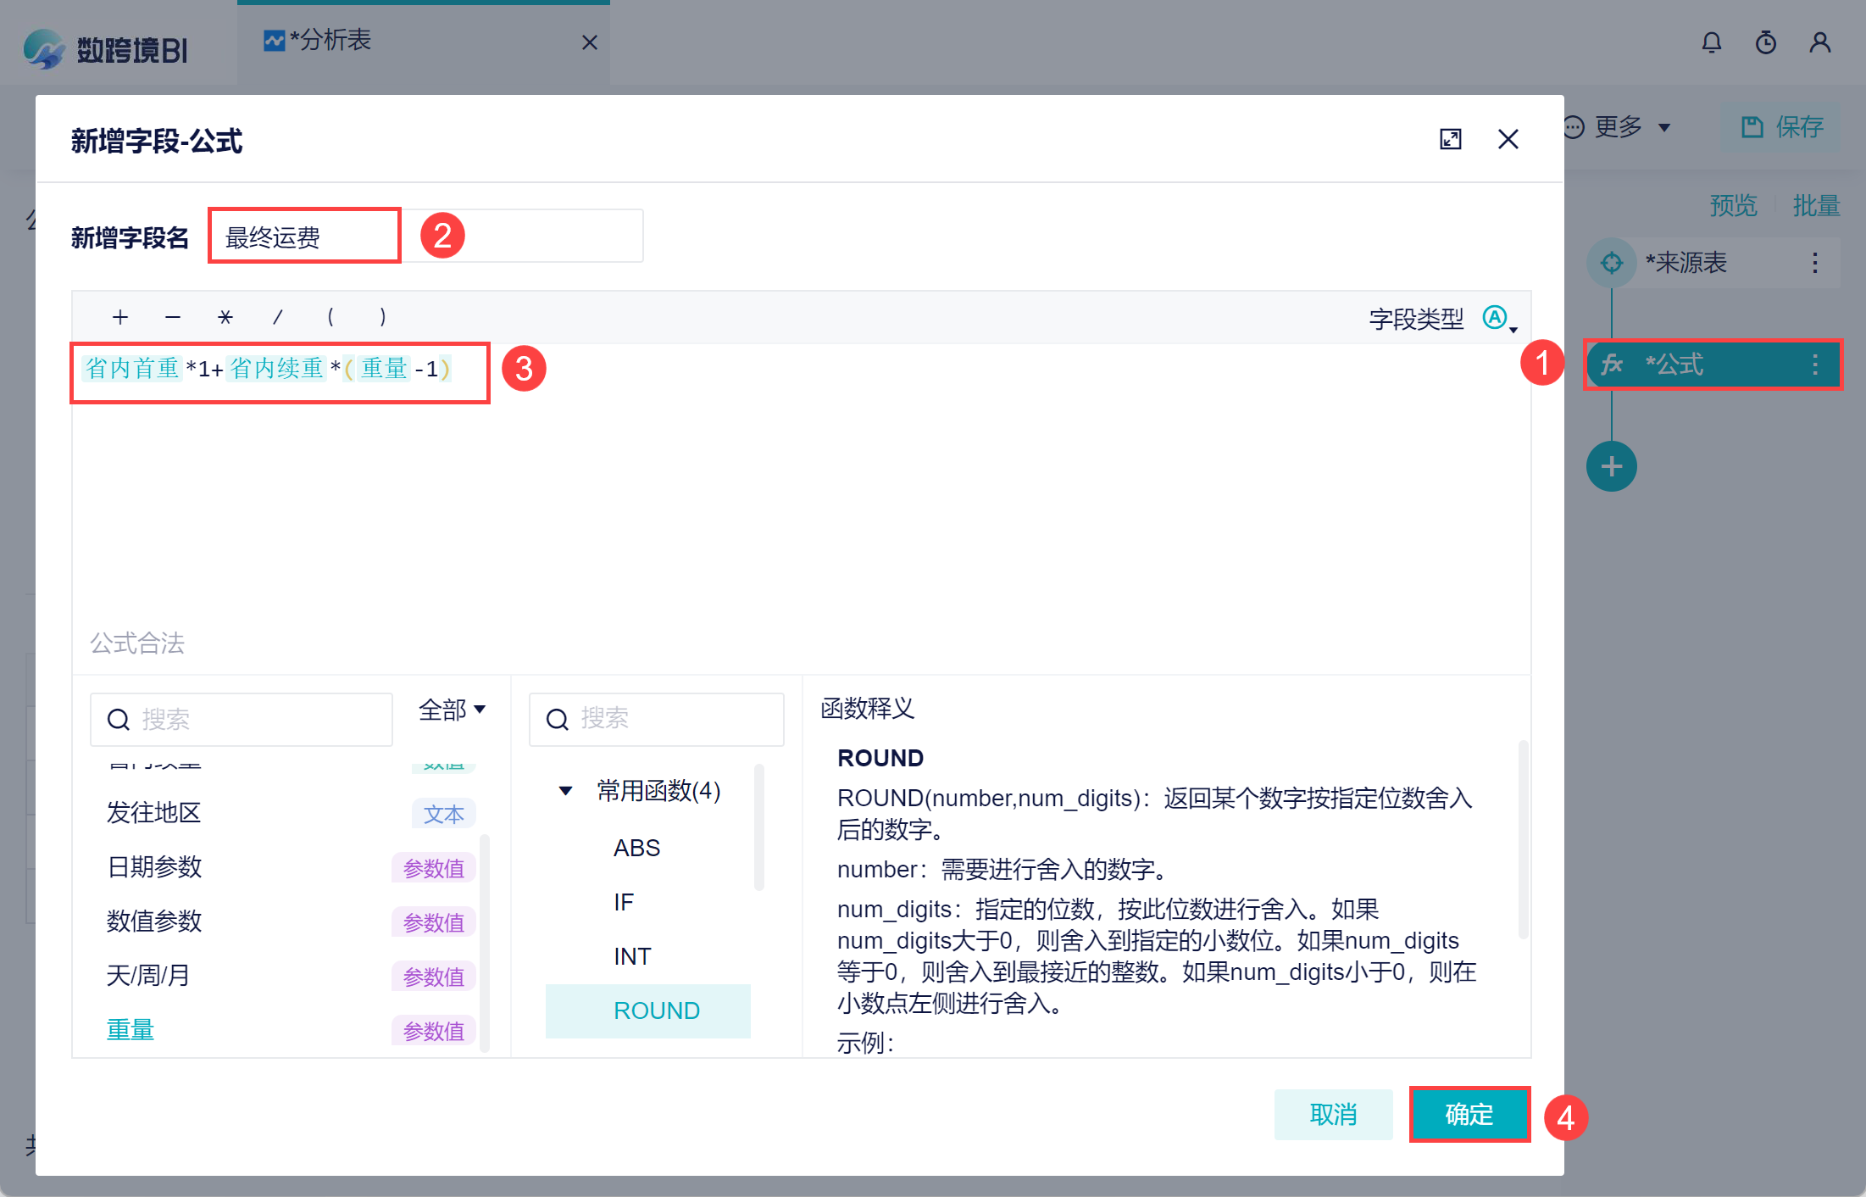Click the function list scrollbar

(x=758, y=827)
